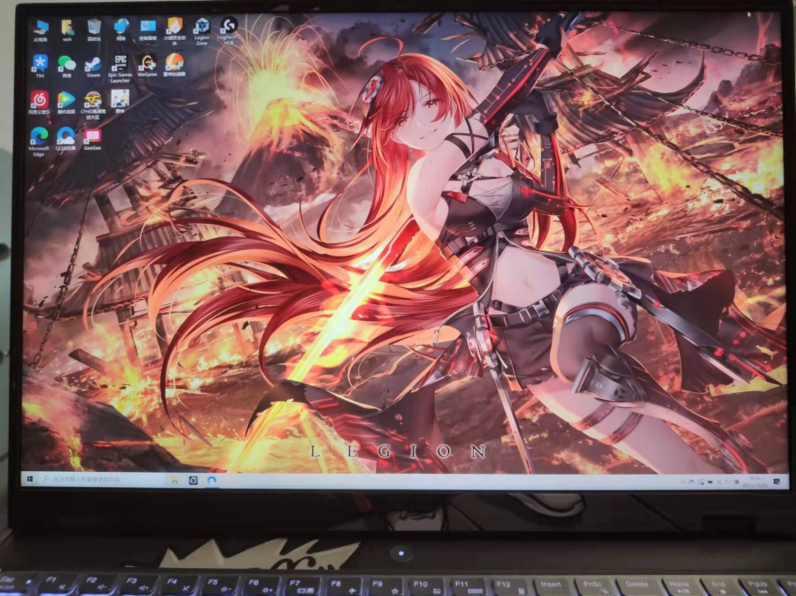This screenshot has height=596, width=796.
Task: Open the 控制面板 Control Panel icon
Action: point(148,30)
